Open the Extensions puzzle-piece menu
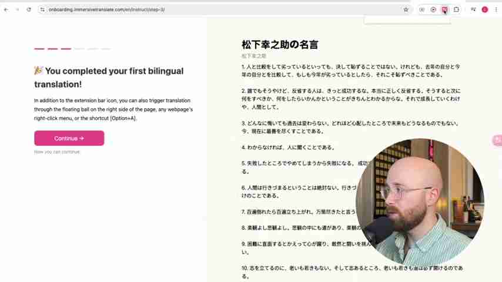502x282 pixels. click(x=456, y=9)
